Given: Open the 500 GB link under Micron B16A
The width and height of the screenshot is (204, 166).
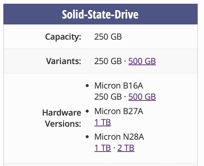Looking at the screenshot, I should (142, 97).
